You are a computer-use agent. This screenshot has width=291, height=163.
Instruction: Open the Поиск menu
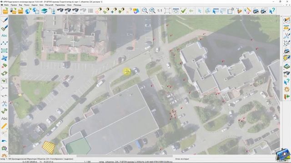(x=27, y=5)
